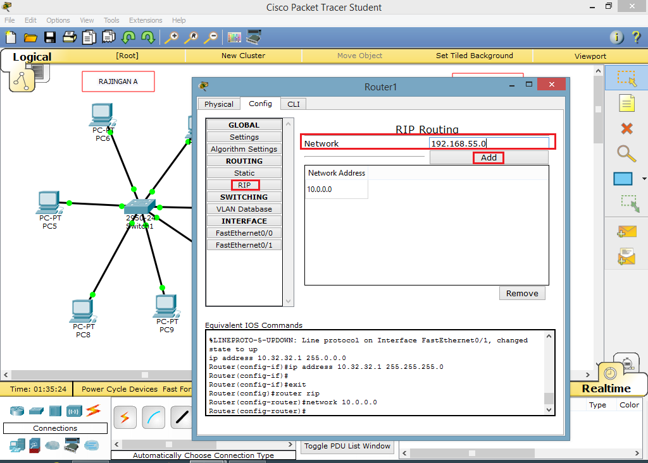Choose the End Devices category icon
The image size is (648, 463).
[x=17, y=445]
